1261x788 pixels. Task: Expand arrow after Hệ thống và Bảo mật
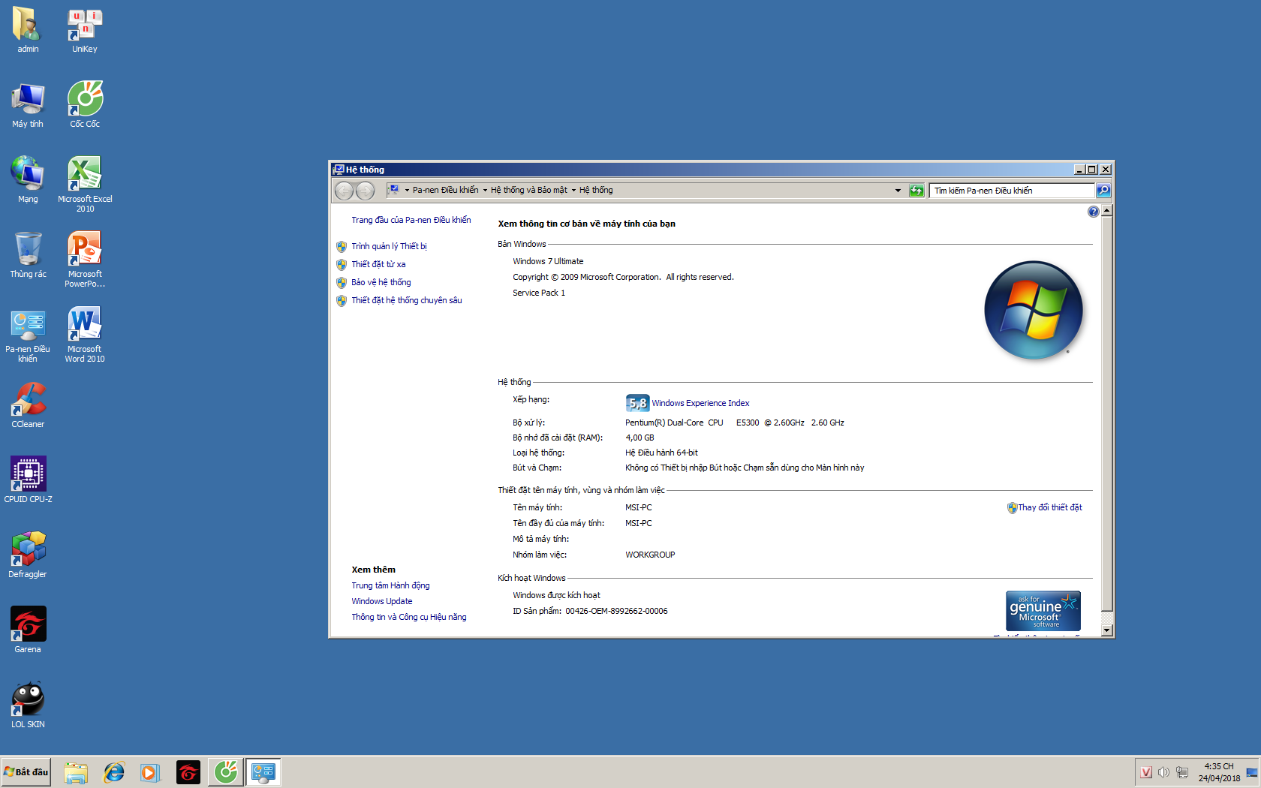coord(573,191)
